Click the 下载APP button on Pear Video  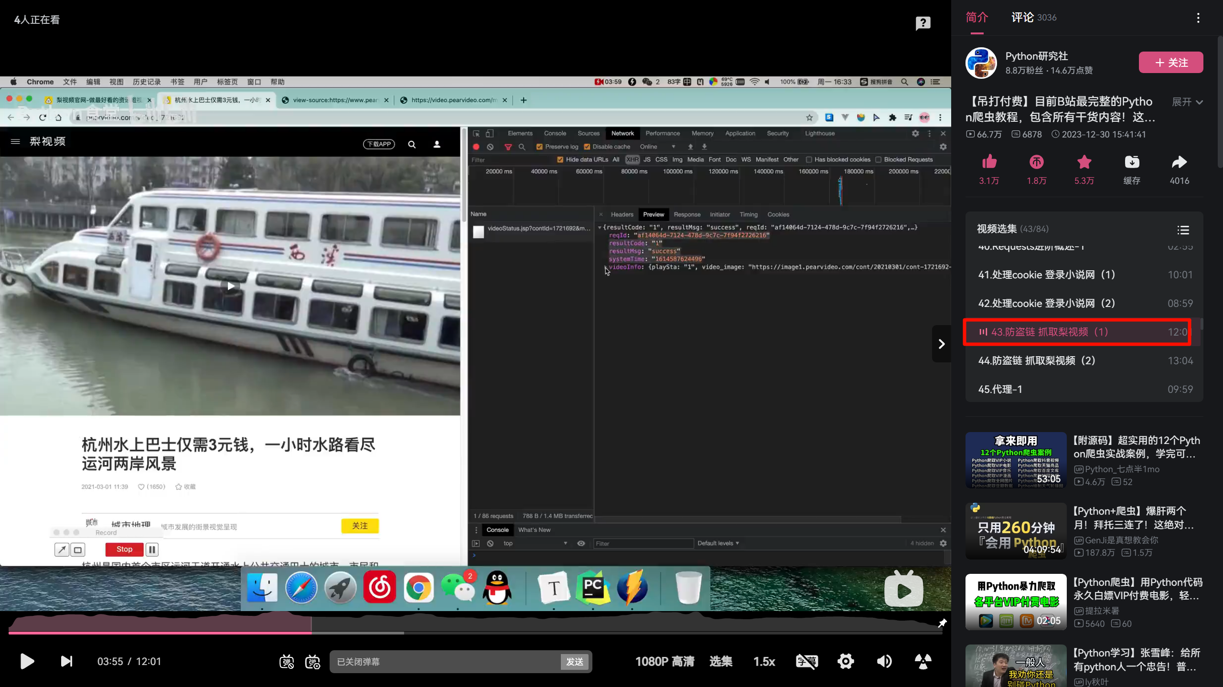pos(379,144)
